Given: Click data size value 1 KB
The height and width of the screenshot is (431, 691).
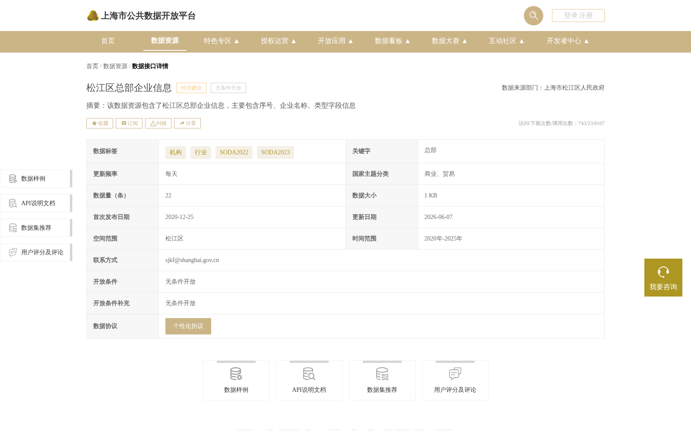Looking at the screenshot, I should pyautogui.click(x=431, y=196).
